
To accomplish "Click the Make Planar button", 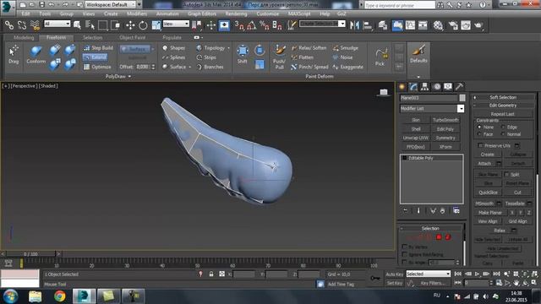I will (490, 213).
